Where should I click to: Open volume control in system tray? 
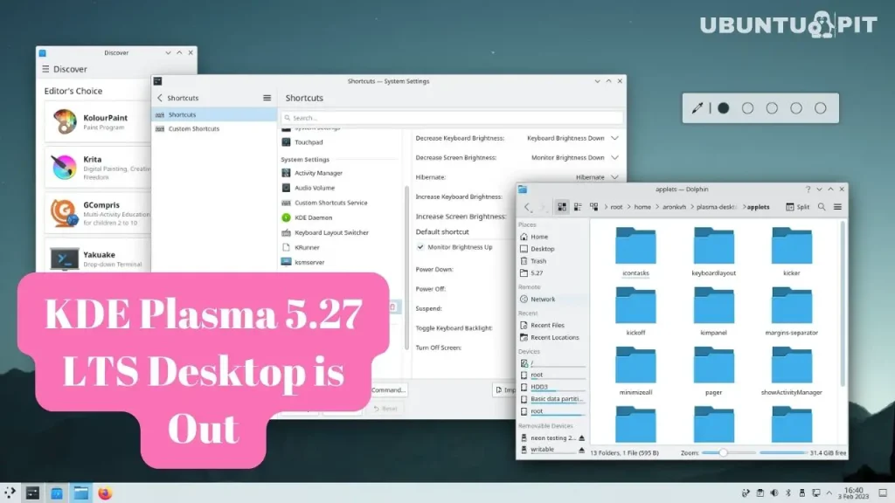tap(774, 493)
